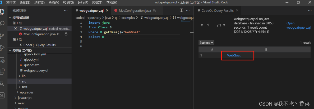Click line 3 of the query code
Viewport: 314px width, 109px height.
point(114,32)
